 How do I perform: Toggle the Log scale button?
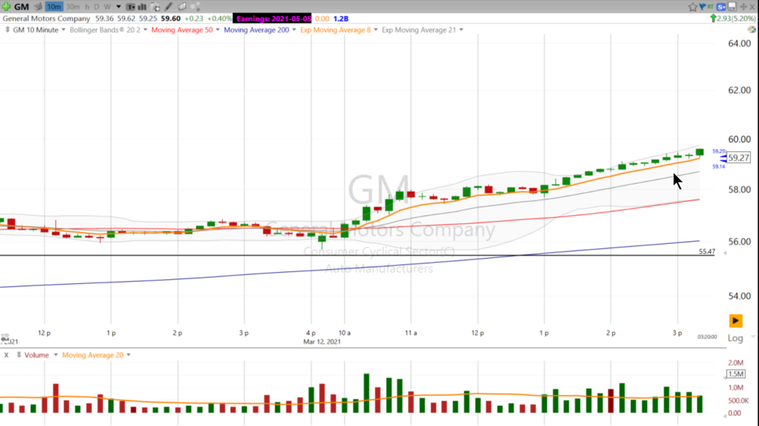(735, 338)
